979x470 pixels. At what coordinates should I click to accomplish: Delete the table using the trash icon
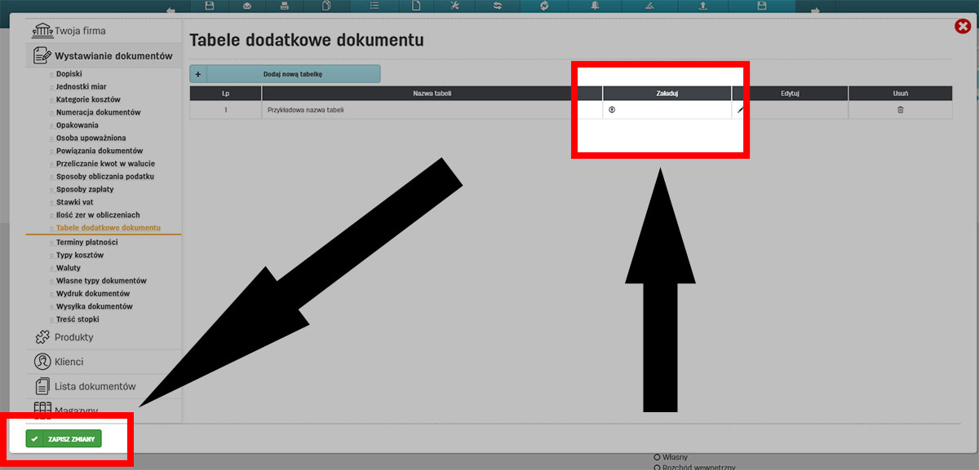(900, 108)
